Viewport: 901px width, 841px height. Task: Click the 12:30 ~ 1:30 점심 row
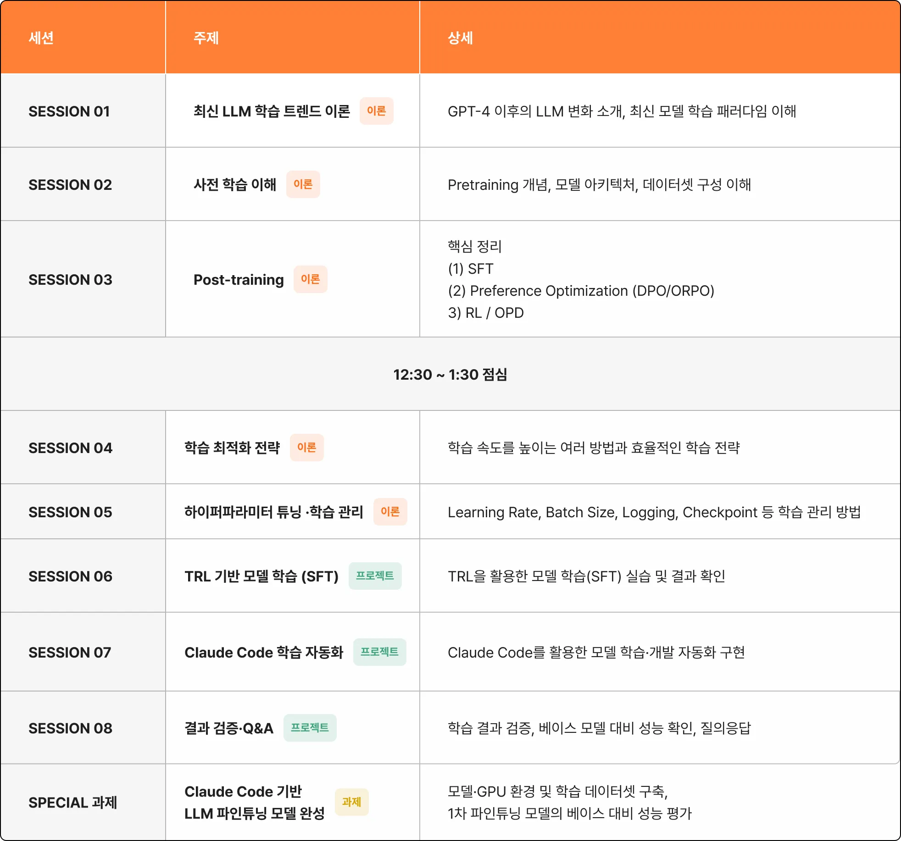coord(450,374)
